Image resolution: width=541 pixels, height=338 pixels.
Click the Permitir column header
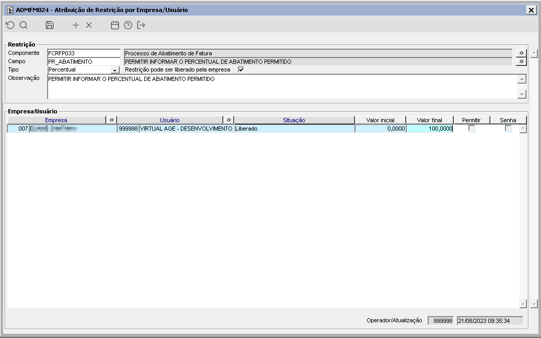[x=471, y=120]
